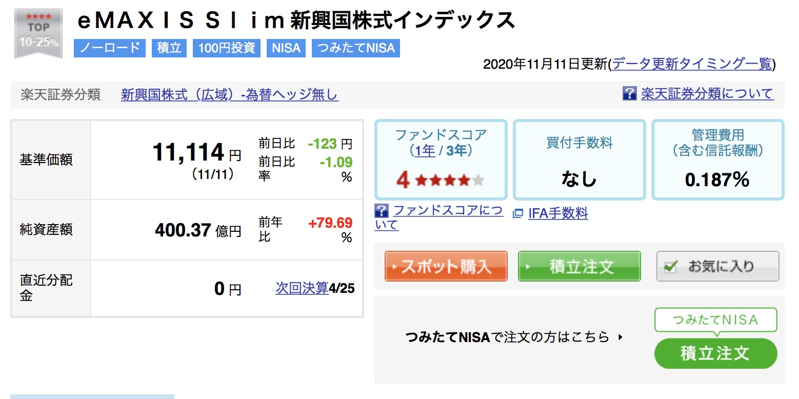Click the 100円投資 tag

[x=227, y=48]
